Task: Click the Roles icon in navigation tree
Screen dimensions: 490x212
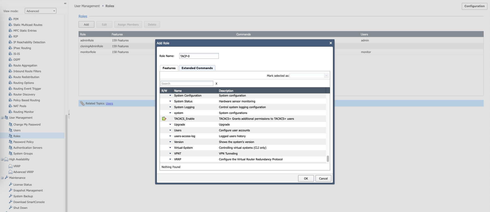Action: pos(11,136)
